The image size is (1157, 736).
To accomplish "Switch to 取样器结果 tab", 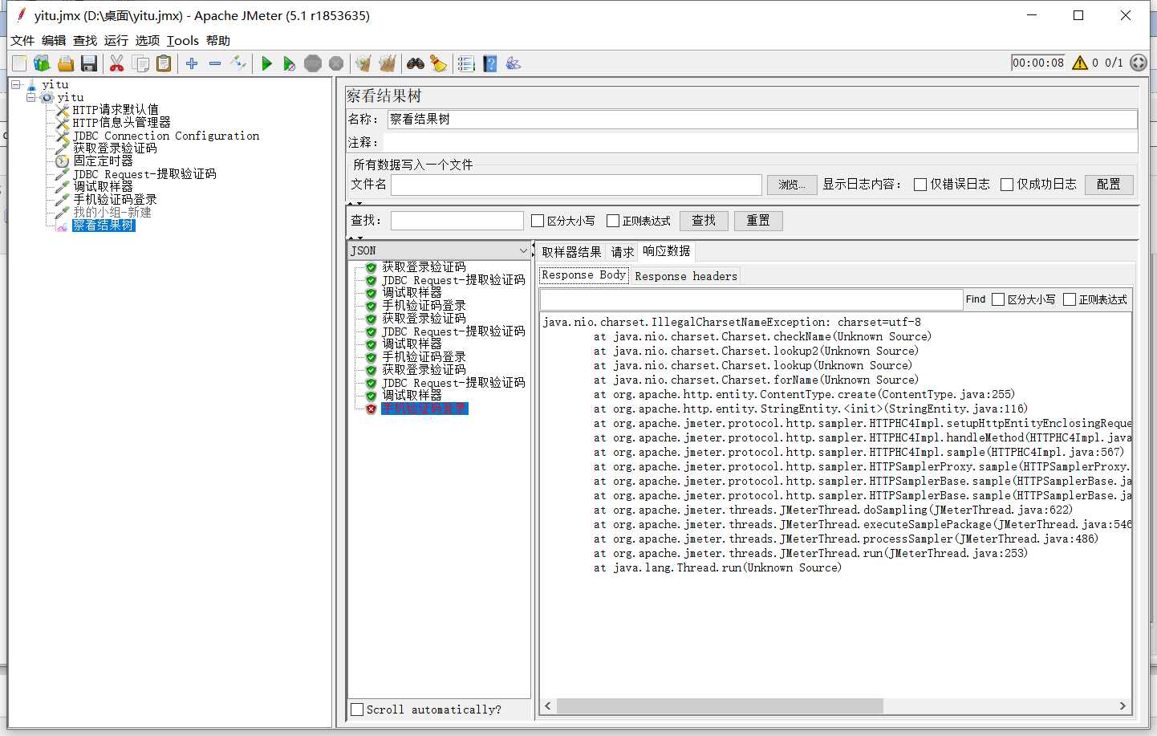I will 571,252.
